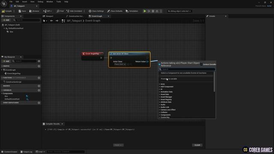Click Browse in the toolbar
Screen dimensions: 274x154
(x=34, y=11)
